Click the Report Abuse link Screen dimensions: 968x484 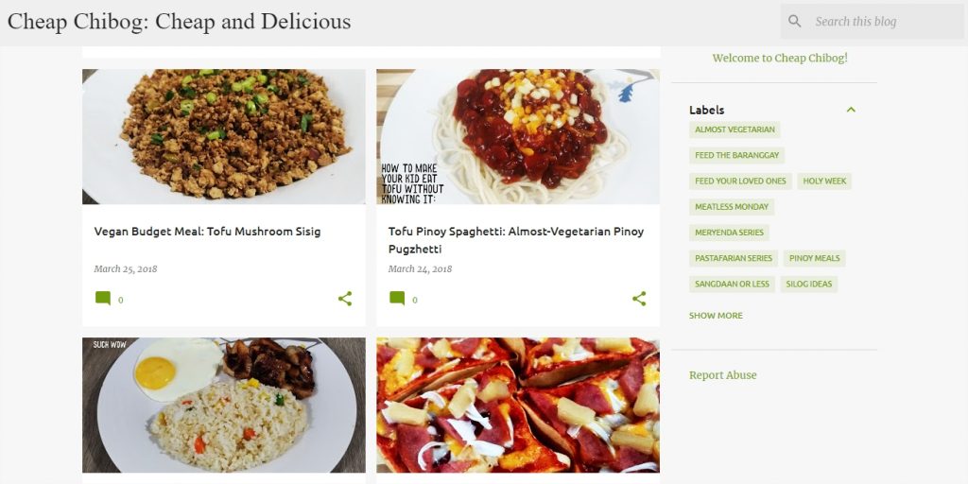coord(723,375)
